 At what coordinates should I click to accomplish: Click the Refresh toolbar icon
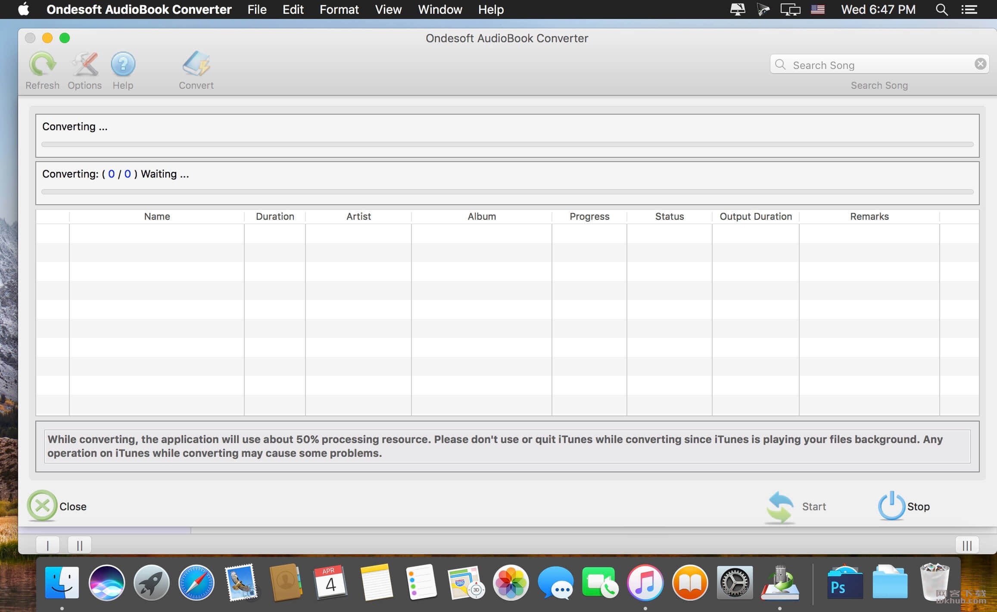click(42, 64)
